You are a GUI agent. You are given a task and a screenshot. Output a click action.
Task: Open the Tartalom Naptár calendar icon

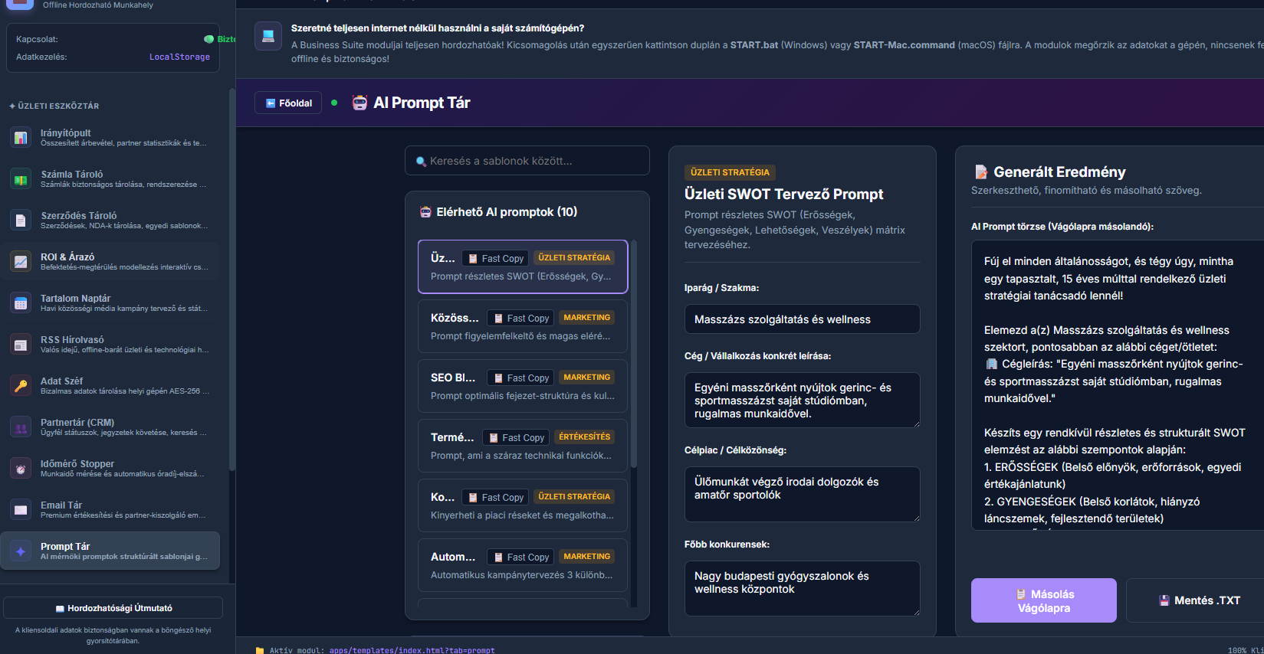click(21, 303)
